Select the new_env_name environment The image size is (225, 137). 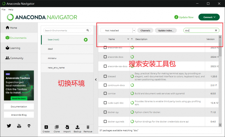click(67, 68)
